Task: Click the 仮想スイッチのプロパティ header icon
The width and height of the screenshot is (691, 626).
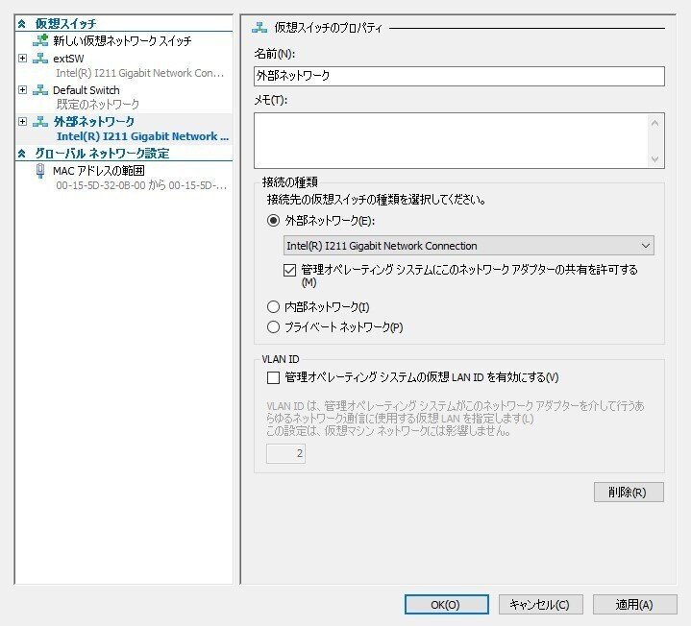Action: point(259,28)
